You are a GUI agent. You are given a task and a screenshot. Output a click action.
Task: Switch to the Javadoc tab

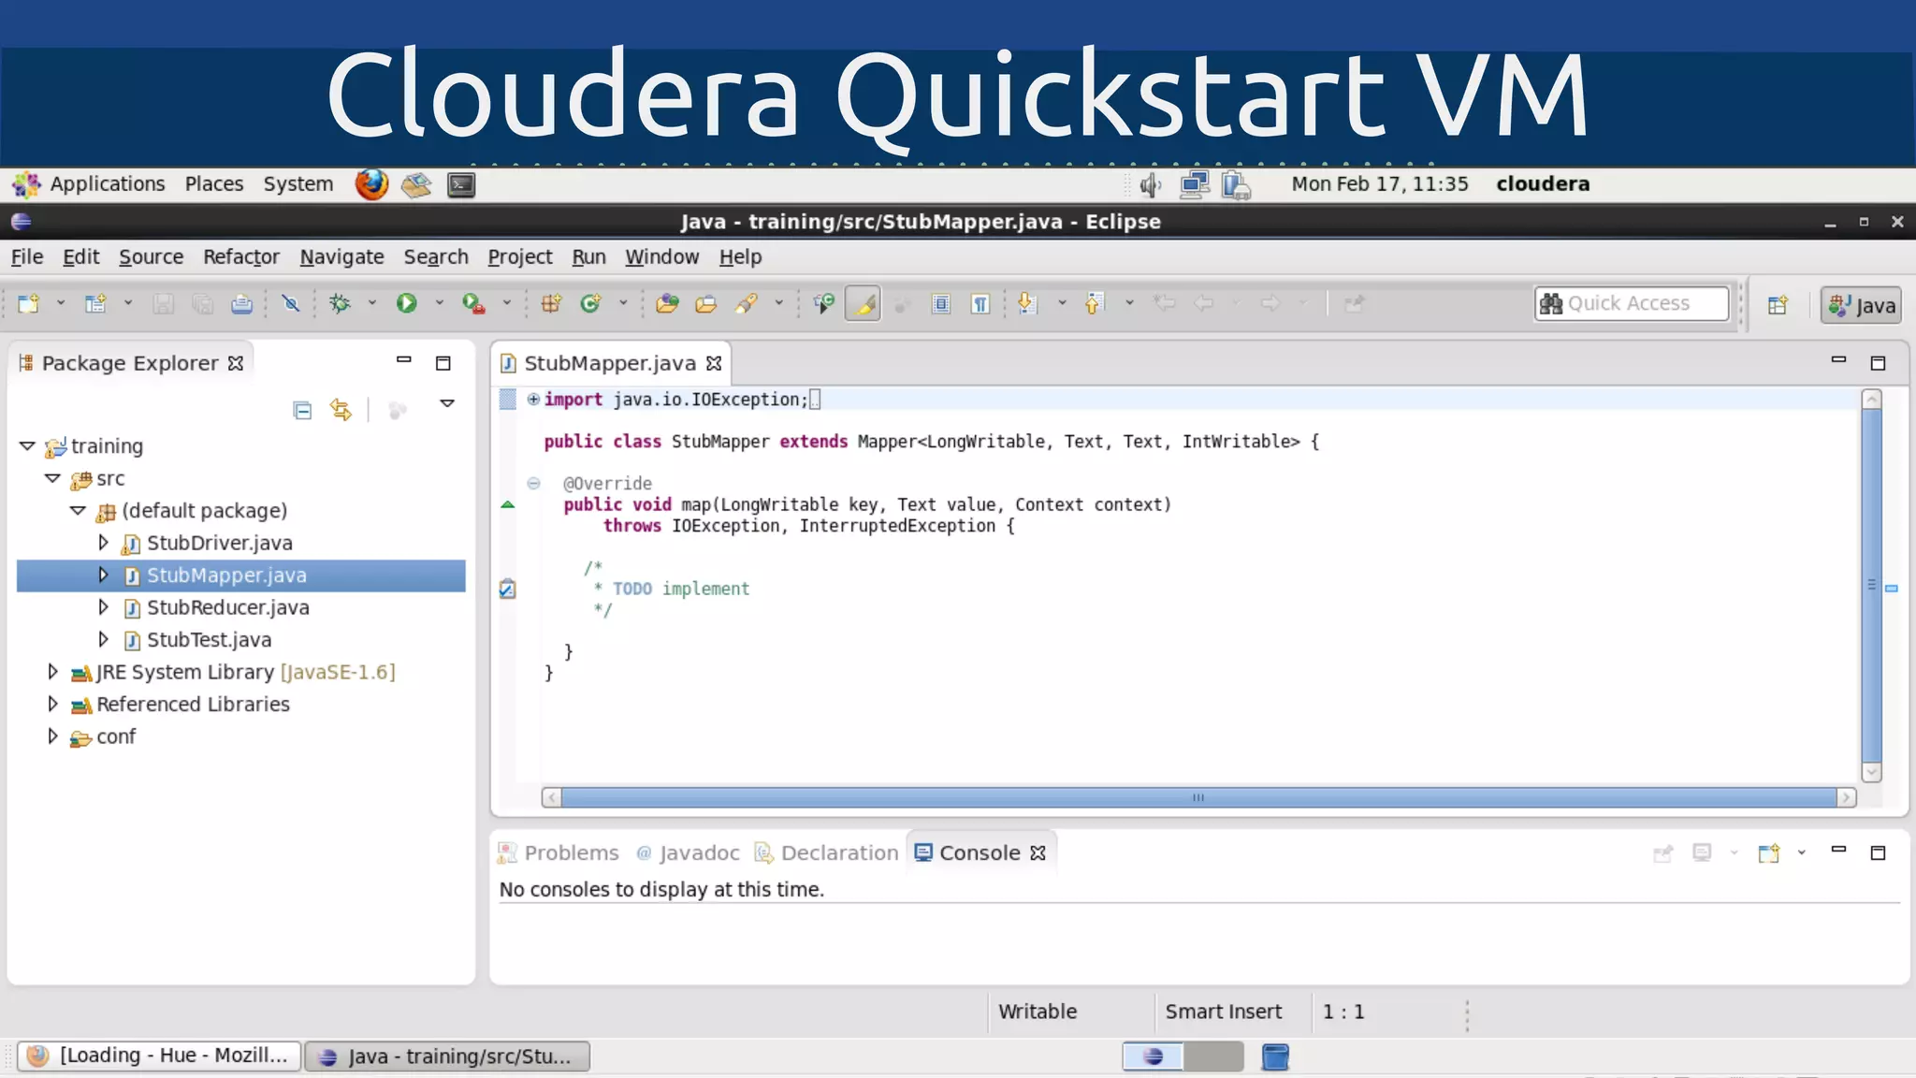(688, 852)
